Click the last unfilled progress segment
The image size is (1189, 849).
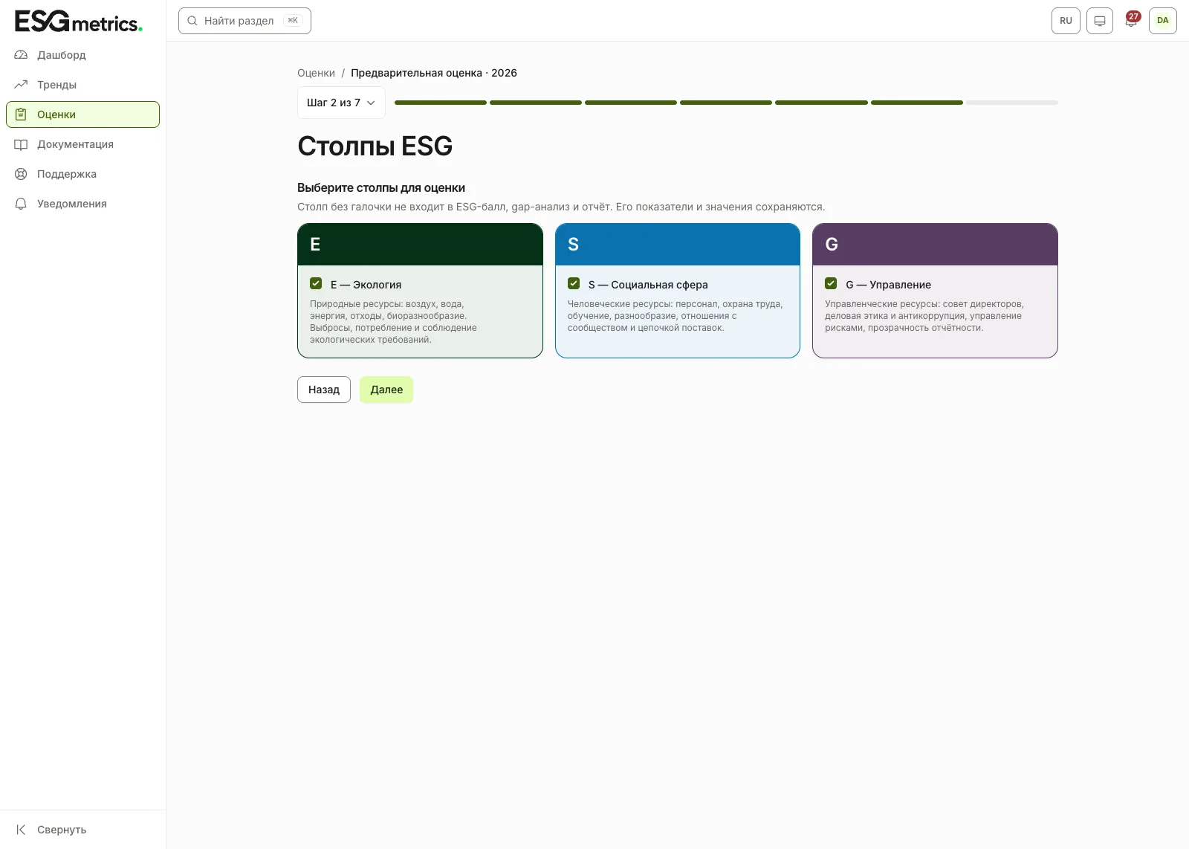1012,103
